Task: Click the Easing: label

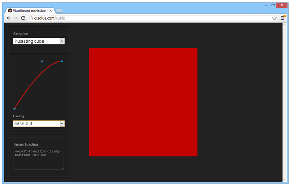Action: [x=19, y=116]
